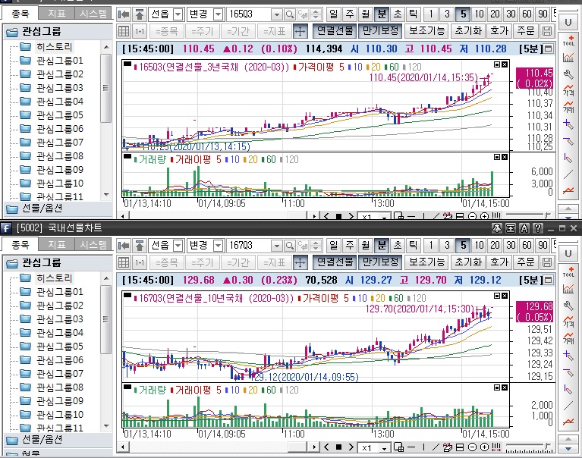Toggle 만기보정 in the lower chart toolbar
Viewport: 582px width, 458px height.
point(379,262)
